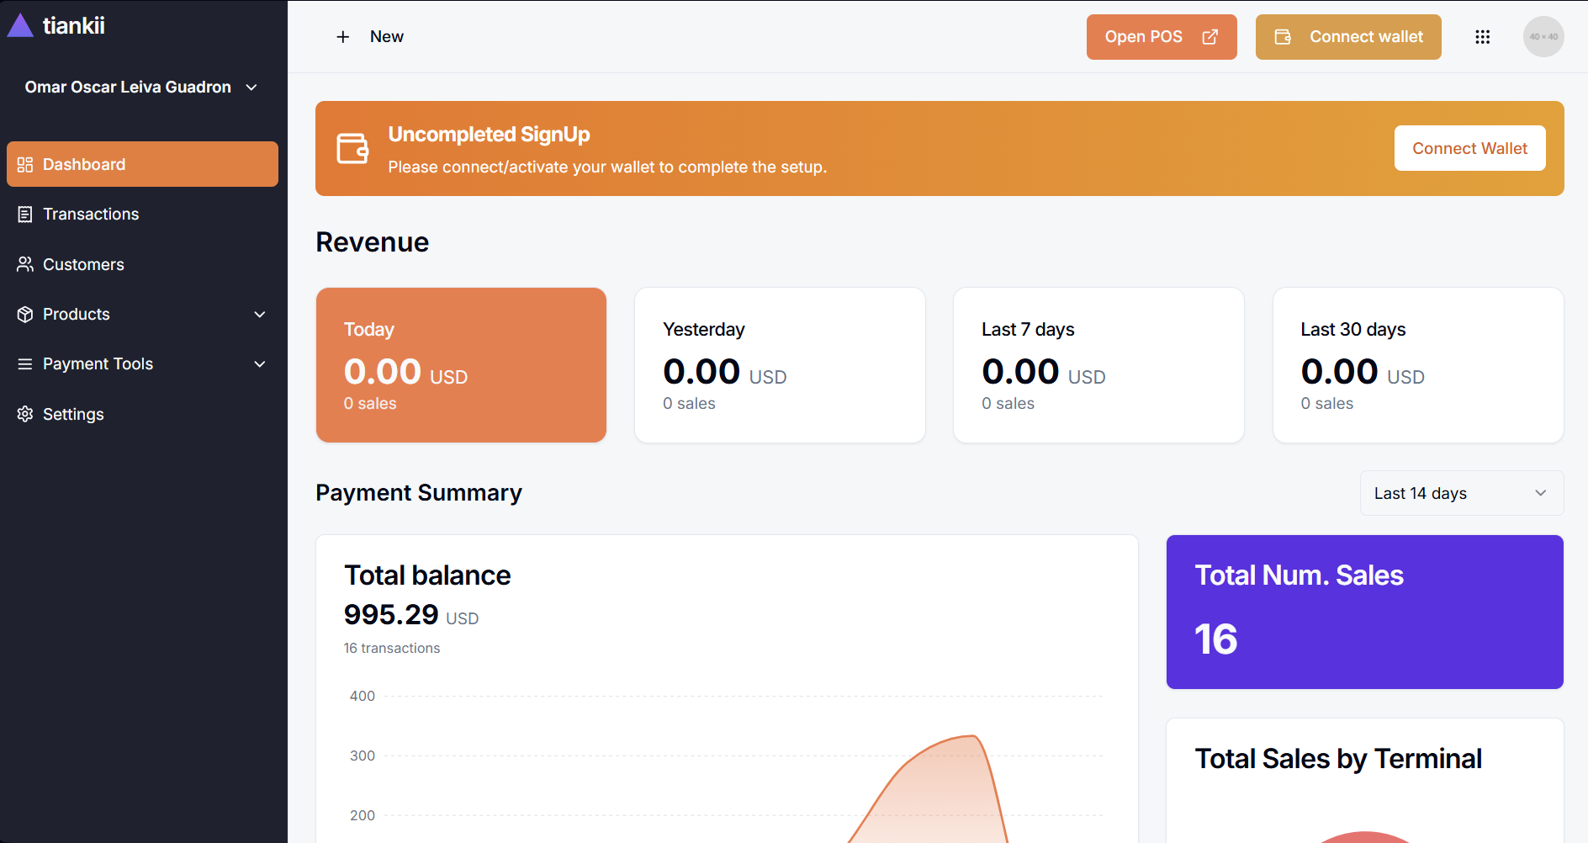The width and height of the screenshot is (1588, 843).
Task: Expand the Products submenu chevron
Action: 260,315
